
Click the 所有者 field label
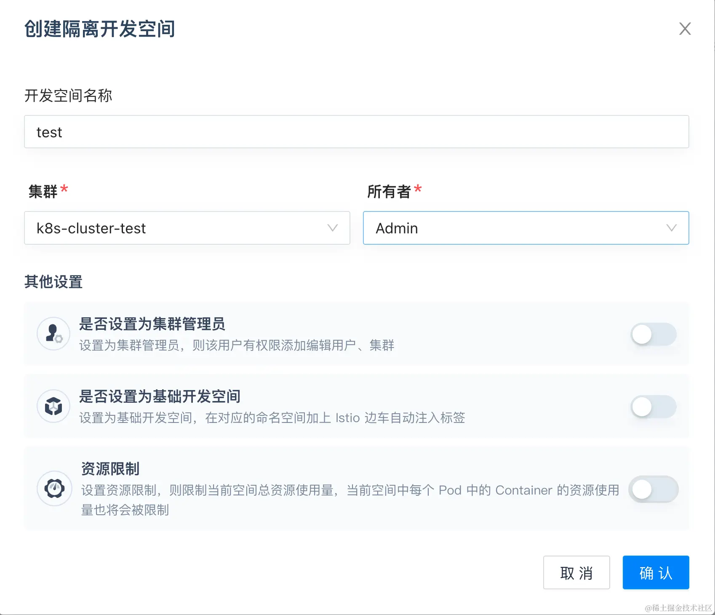coord(389,192)
